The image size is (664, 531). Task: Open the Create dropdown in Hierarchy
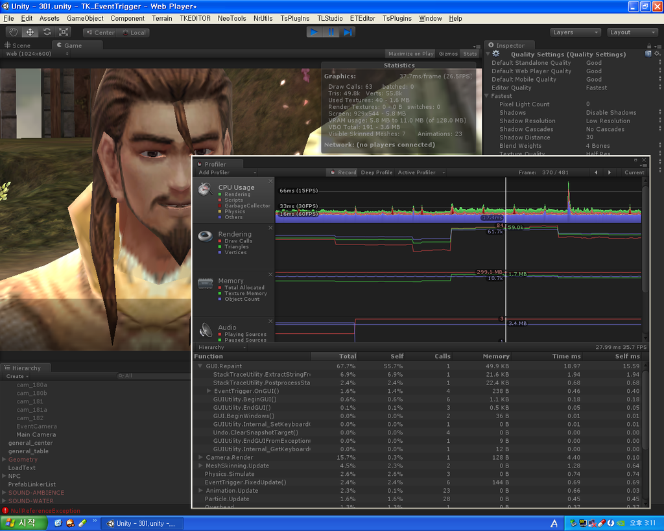(x=17, y=377)
